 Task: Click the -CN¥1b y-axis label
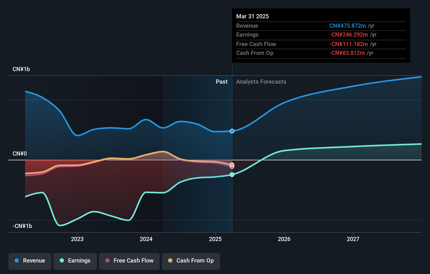(22, 226)
